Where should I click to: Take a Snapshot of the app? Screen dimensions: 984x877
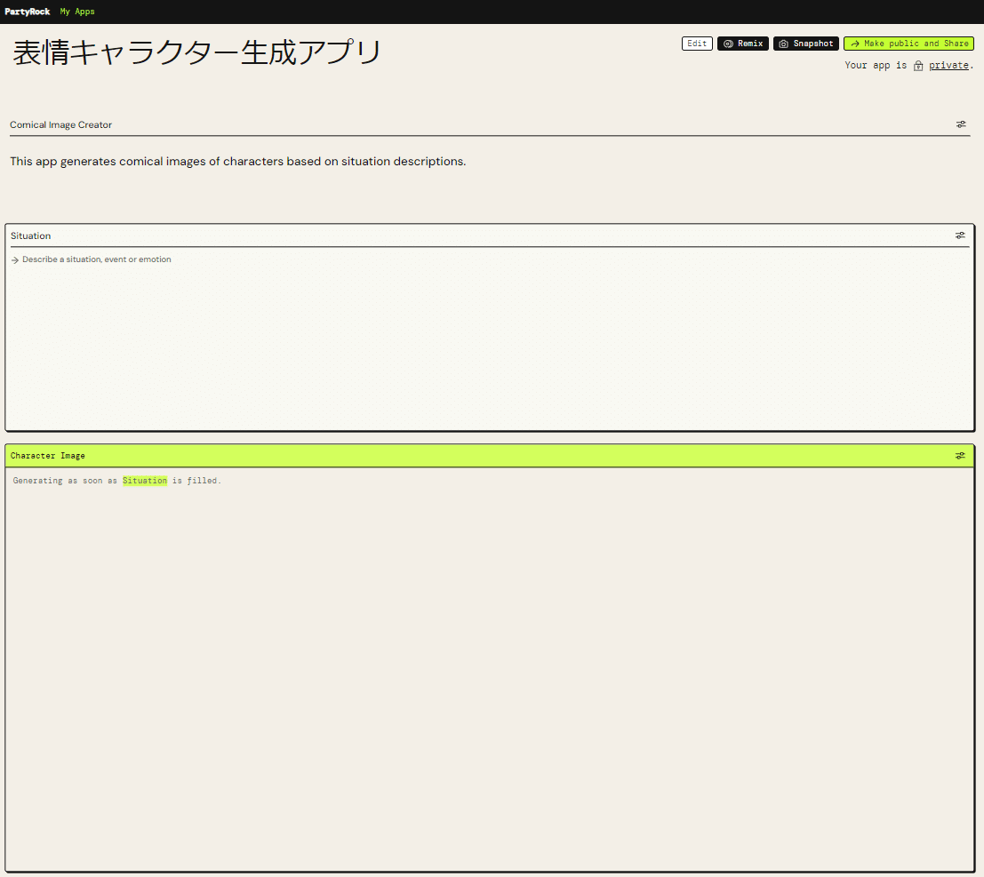tap(805, 44)
